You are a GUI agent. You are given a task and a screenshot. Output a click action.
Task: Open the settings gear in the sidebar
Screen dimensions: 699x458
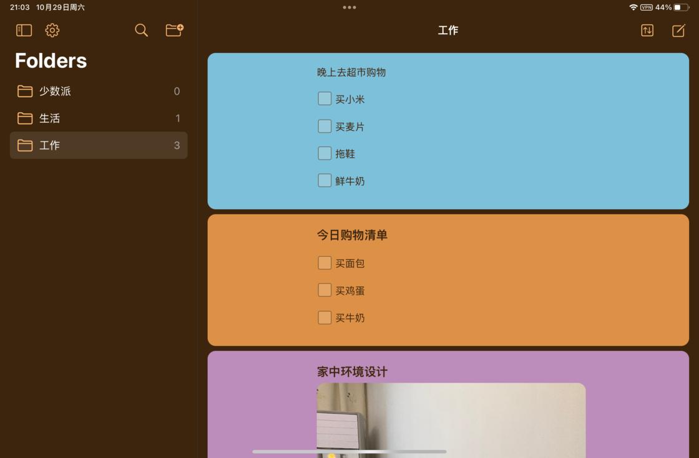(52, 30)
